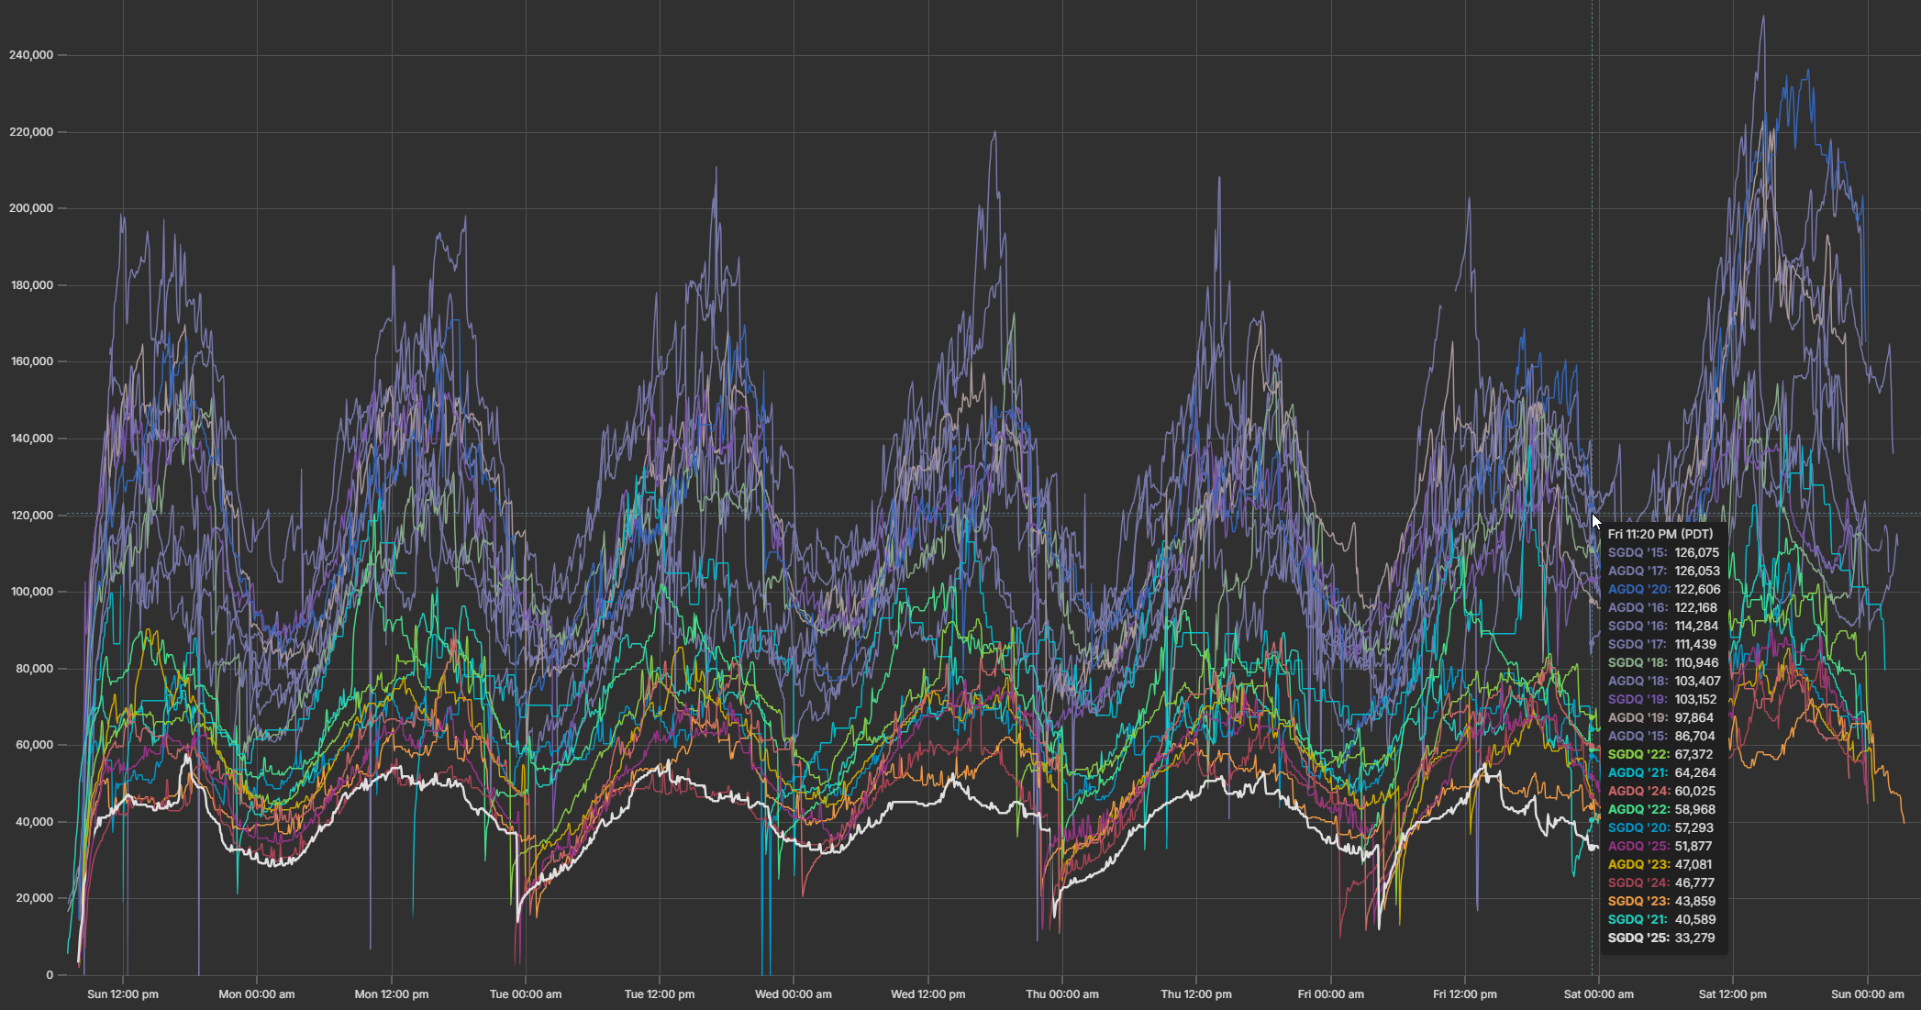Click the 'Sun 00:00 am' x-axis label

click(1868, 994)
